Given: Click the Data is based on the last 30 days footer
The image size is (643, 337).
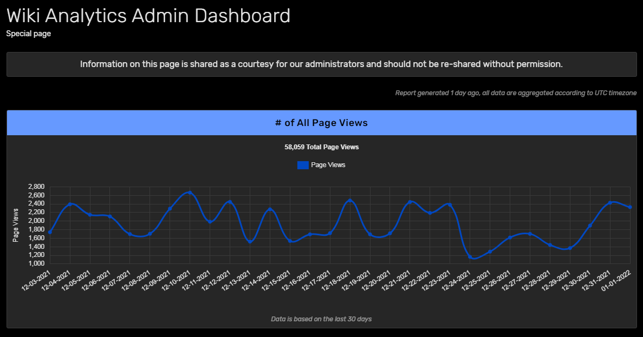Looking at the screenshot, I should tap(321, 319).
